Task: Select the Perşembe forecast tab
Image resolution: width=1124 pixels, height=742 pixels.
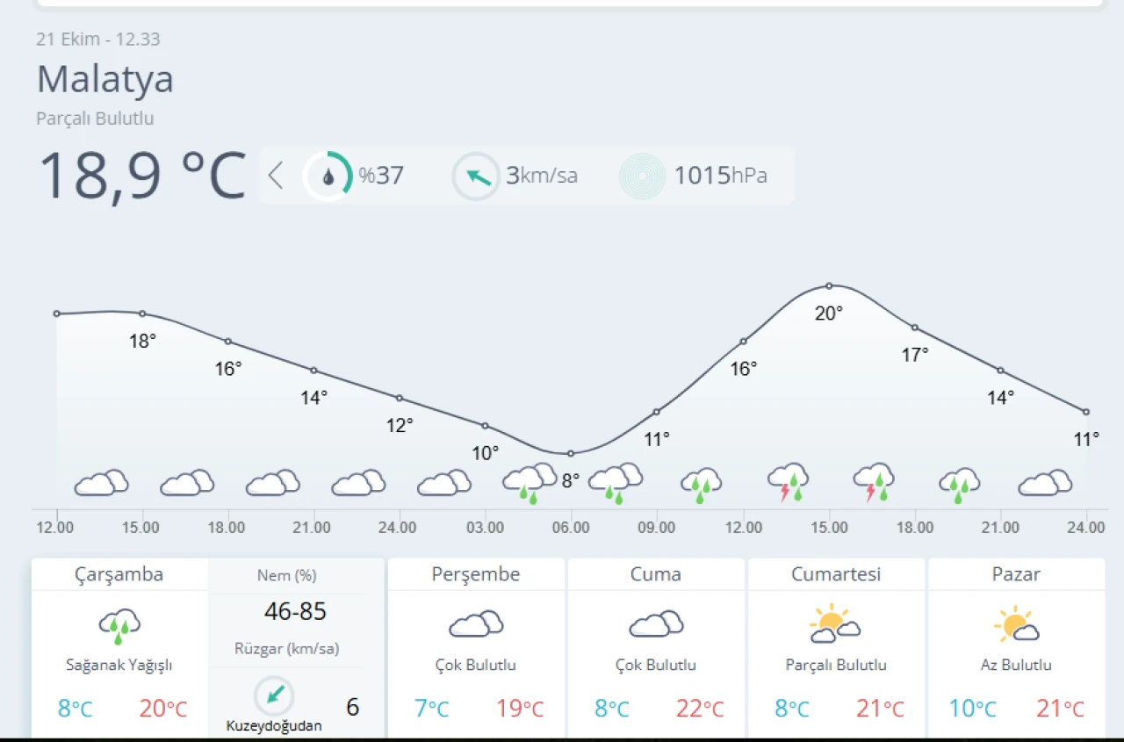Action: (476, 574)
